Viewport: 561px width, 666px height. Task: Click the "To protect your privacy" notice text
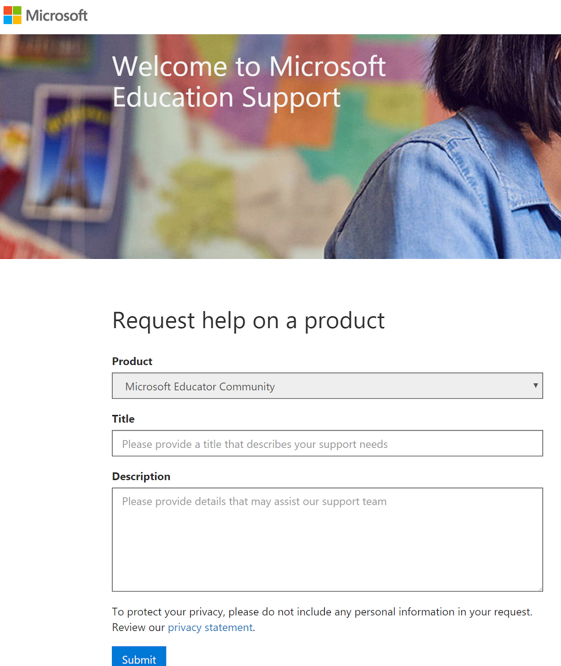pyautogui.click(x=322, y=611)
